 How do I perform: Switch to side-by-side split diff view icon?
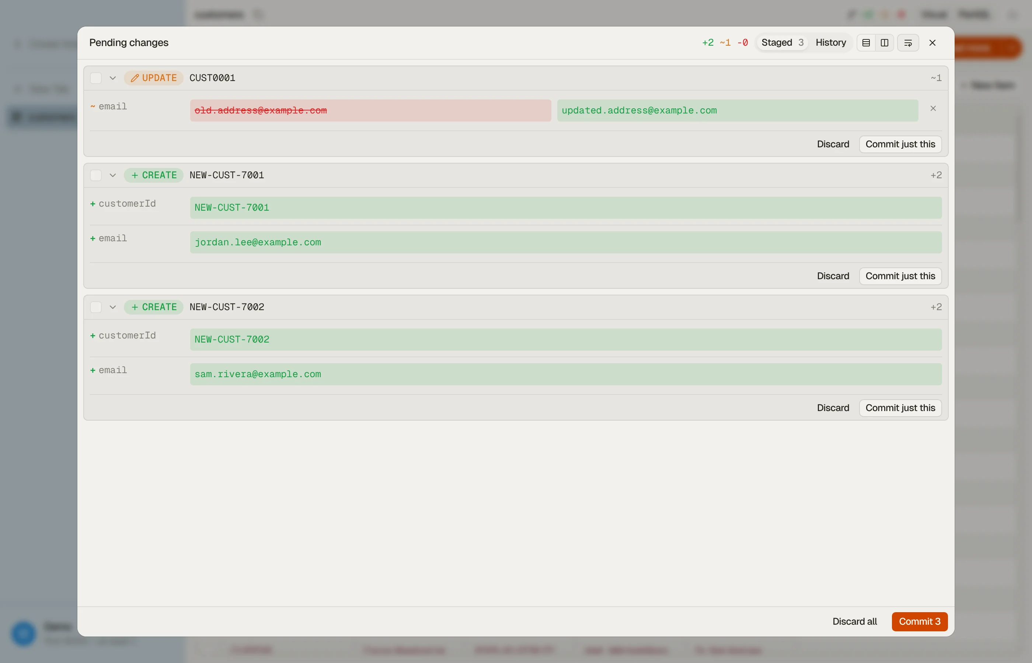[x=884, y=43]
